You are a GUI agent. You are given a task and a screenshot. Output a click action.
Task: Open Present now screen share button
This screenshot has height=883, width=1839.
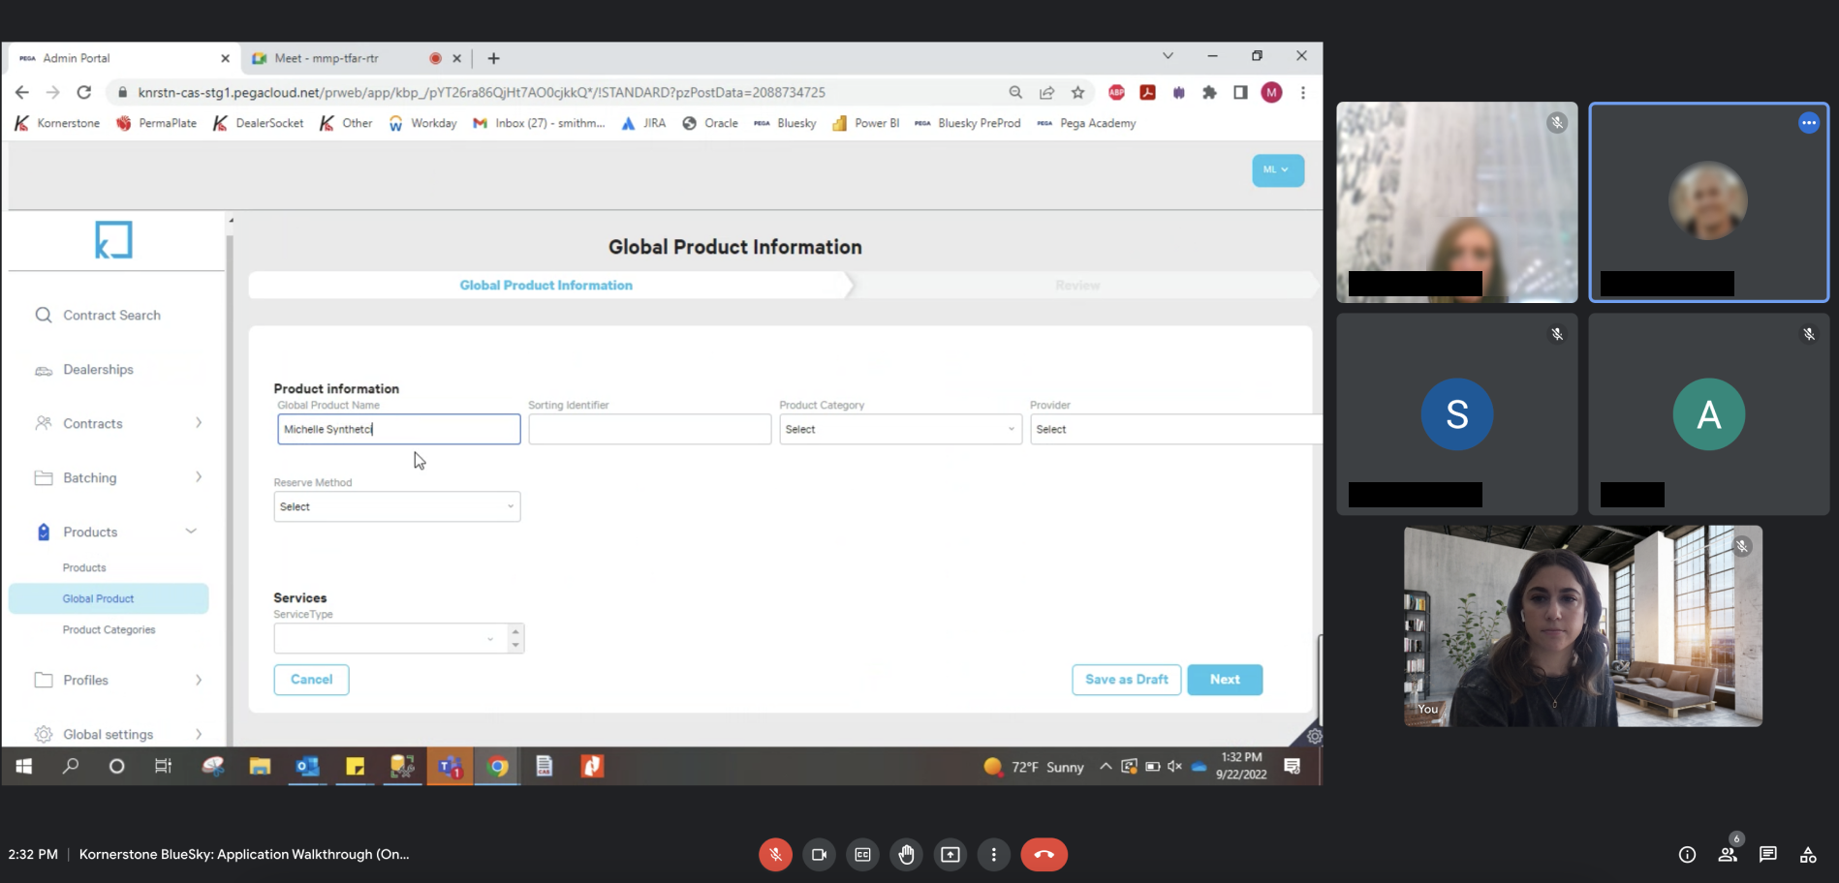pos(951,854)
